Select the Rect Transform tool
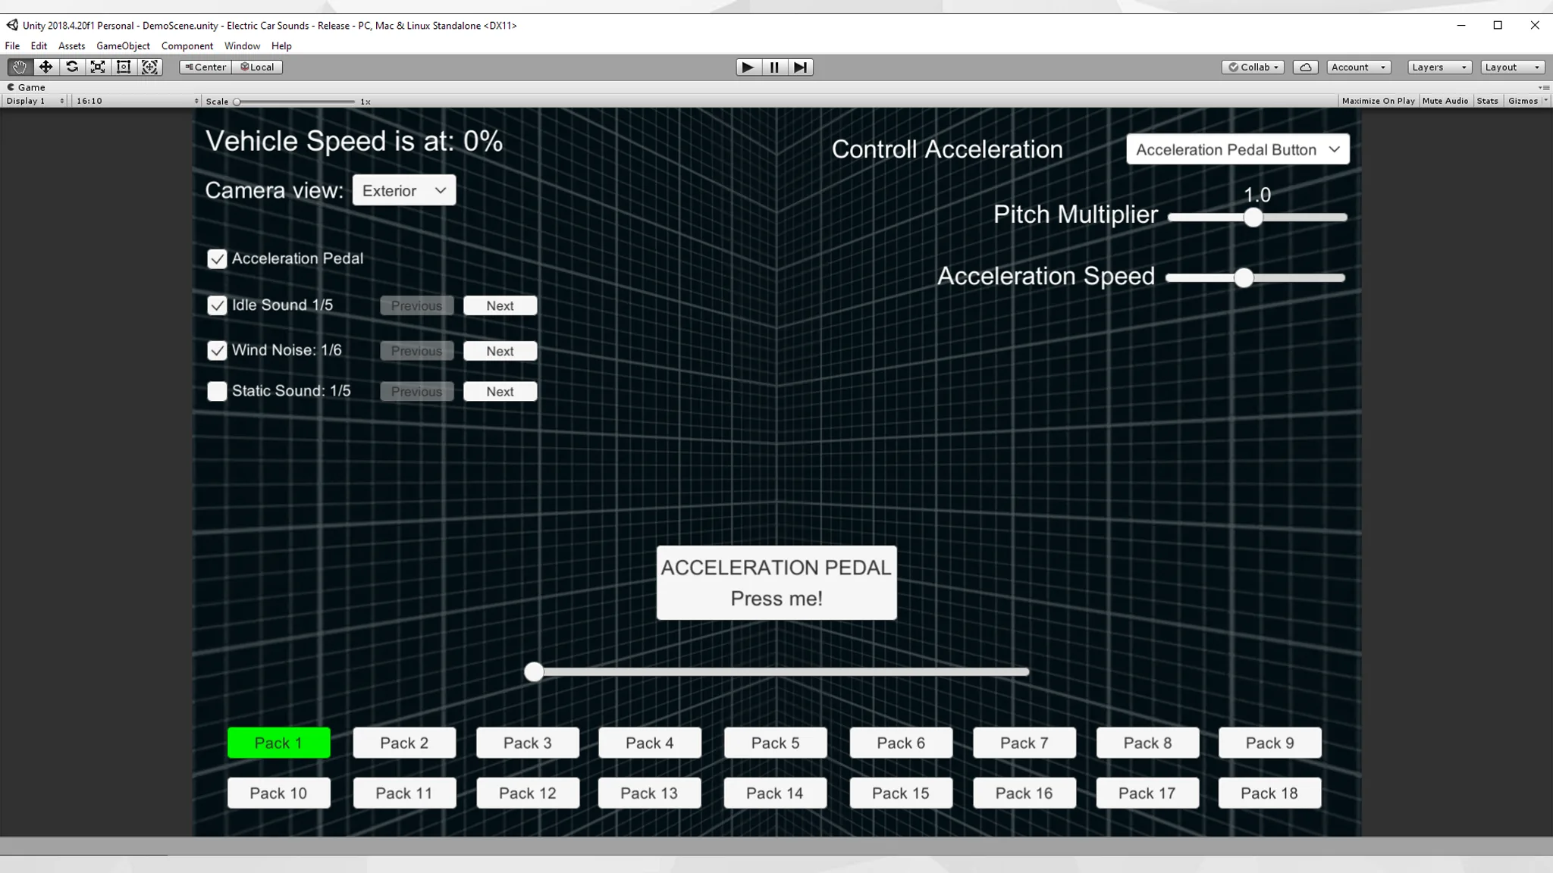This screenshot has height=873, width=1553. 124,67
